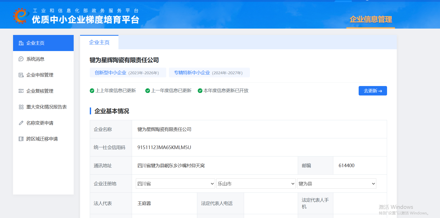Open 企业申报管理 sidebar menu

pos(43,75)
